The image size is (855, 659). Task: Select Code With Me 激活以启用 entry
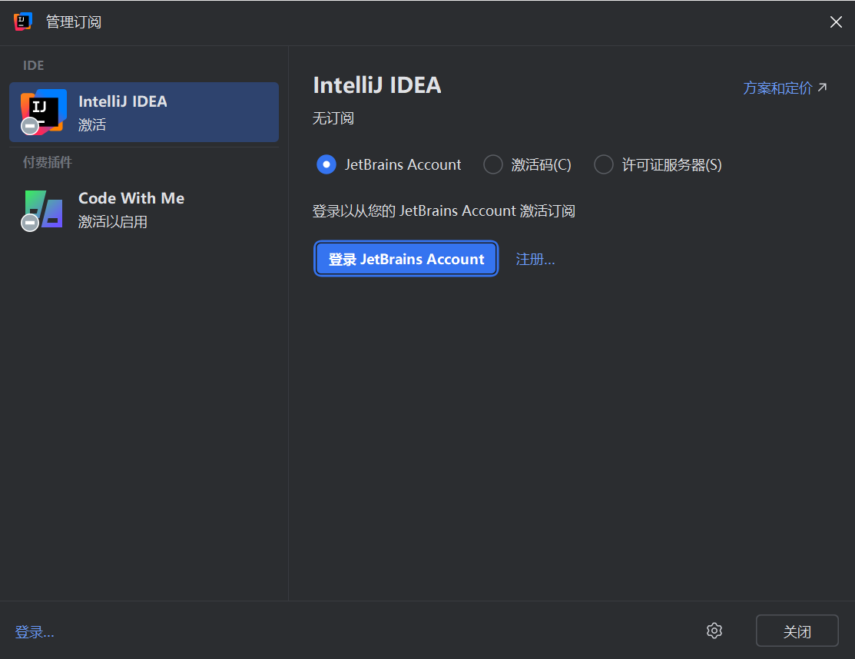click(x=144, y=210)
